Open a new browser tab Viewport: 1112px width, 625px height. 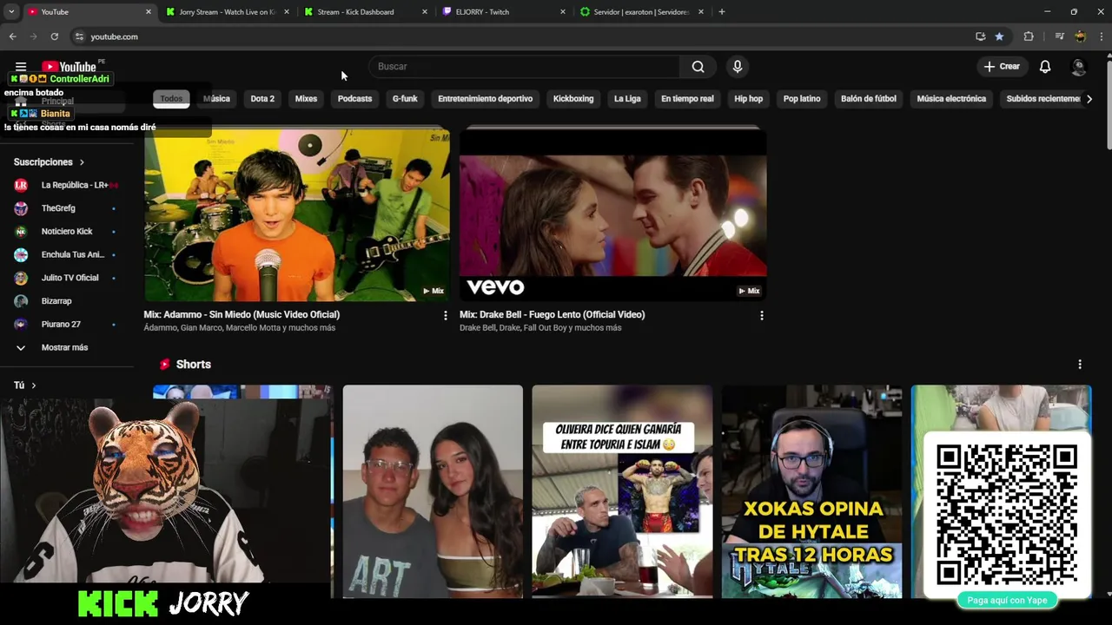721,12
